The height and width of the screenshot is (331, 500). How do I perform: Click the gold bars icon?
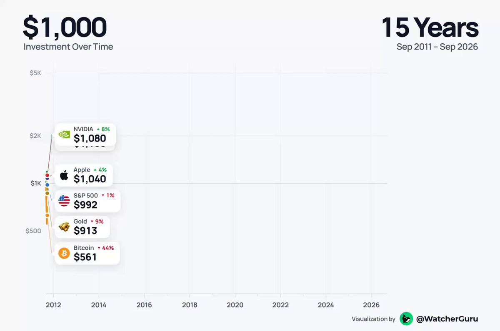64,226
